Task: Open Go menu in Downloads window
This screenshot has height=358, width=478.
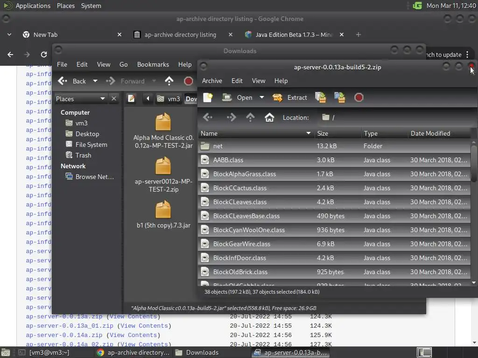Action: click(x=123, y=64)
